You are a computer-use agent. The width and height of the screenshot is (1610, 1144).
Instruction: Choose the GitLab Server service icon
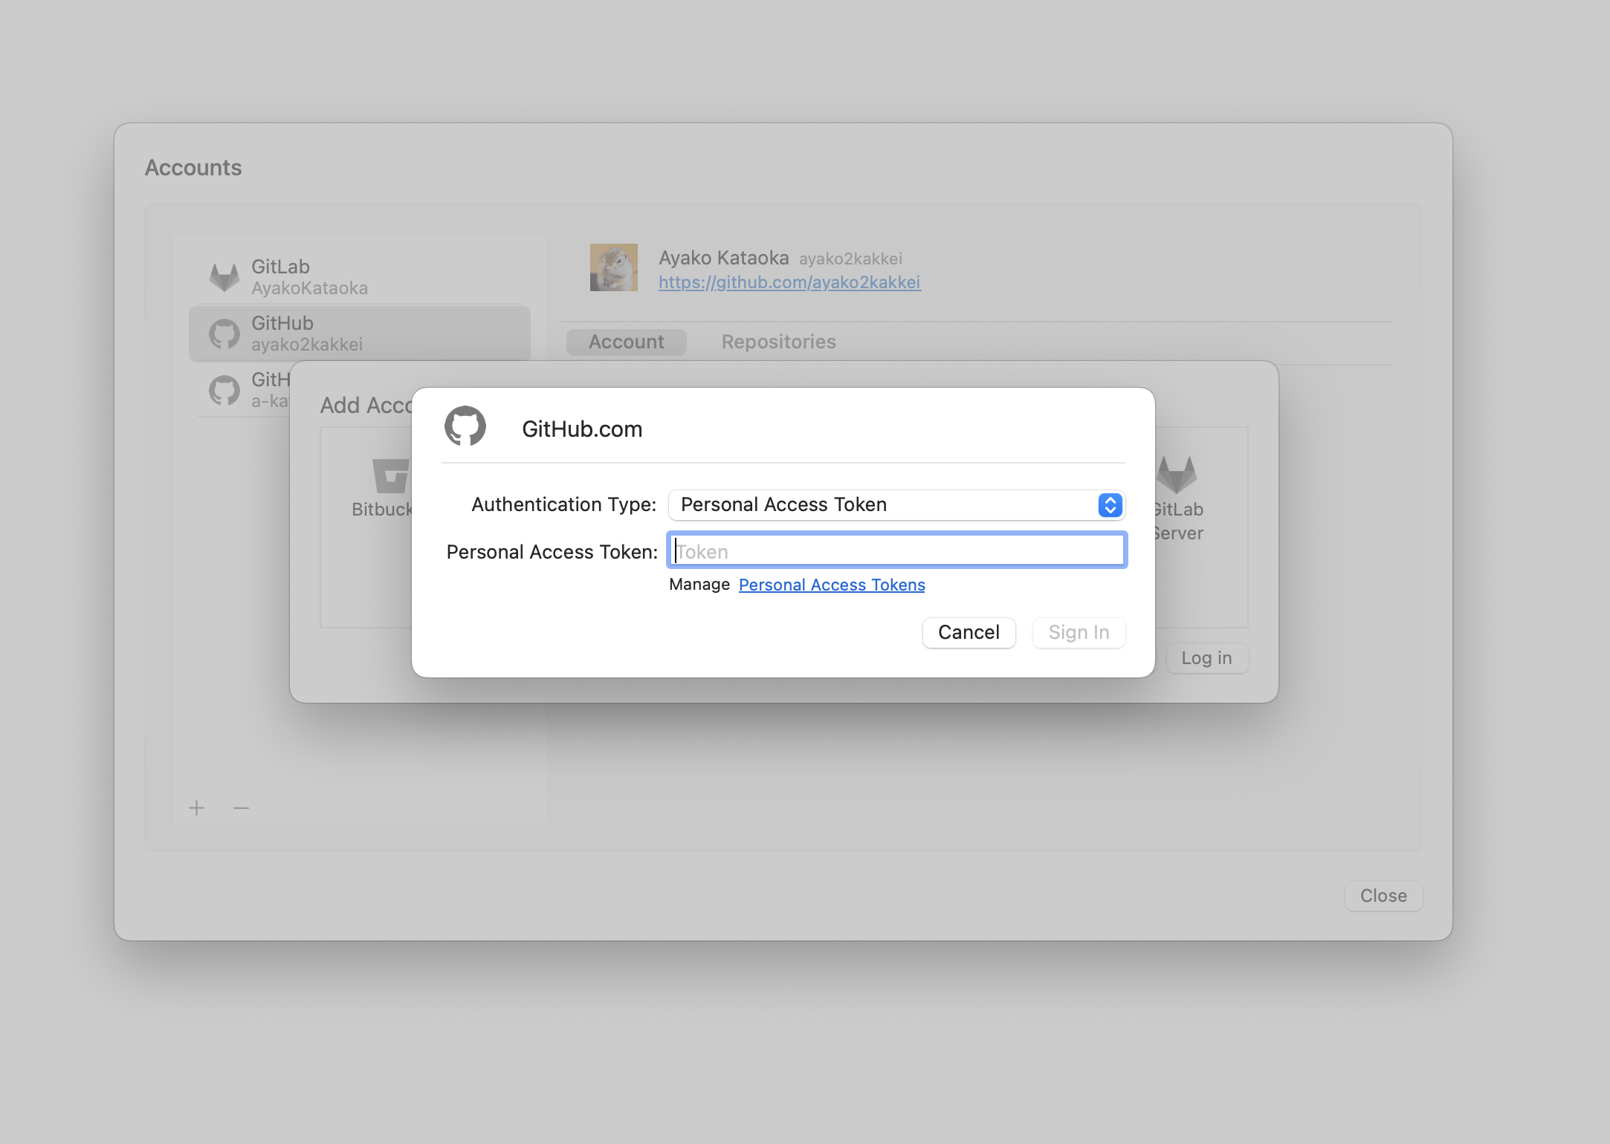[x=1178, y=476]
